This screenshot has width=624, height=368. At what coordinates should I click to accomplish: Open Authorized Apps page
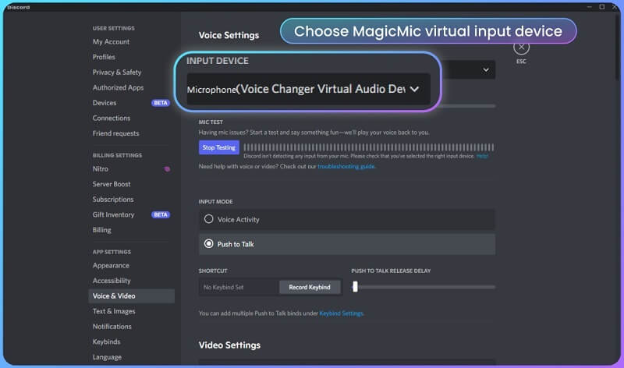pyautogui.click(x=119, y=87)
